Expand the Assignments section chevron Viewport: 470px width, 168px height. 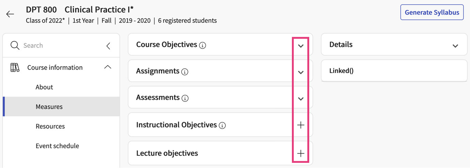click(x=301, y=72)
